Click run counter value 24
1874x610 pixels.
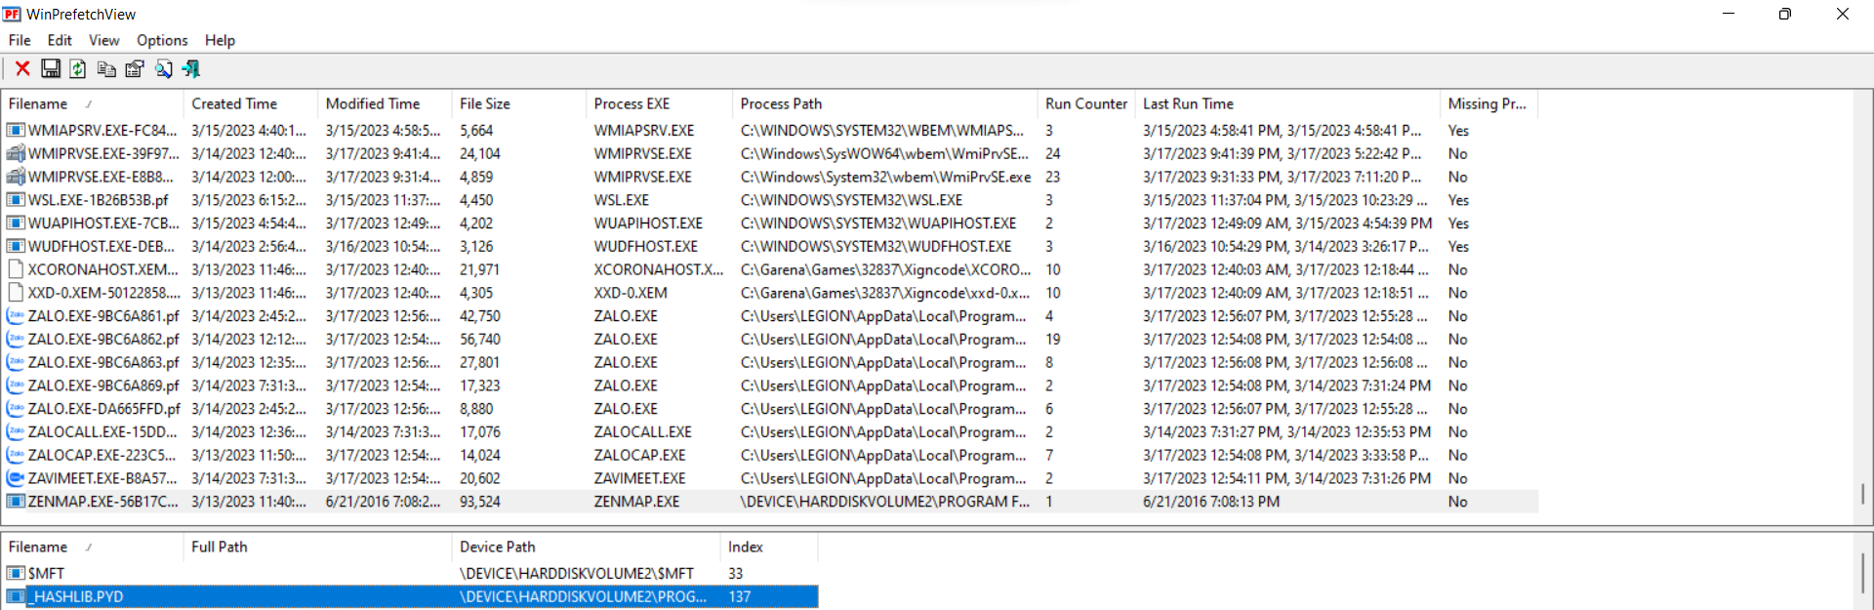coord(1053,153)
